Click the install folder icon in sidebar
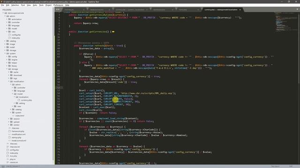 tap(7, 47)
